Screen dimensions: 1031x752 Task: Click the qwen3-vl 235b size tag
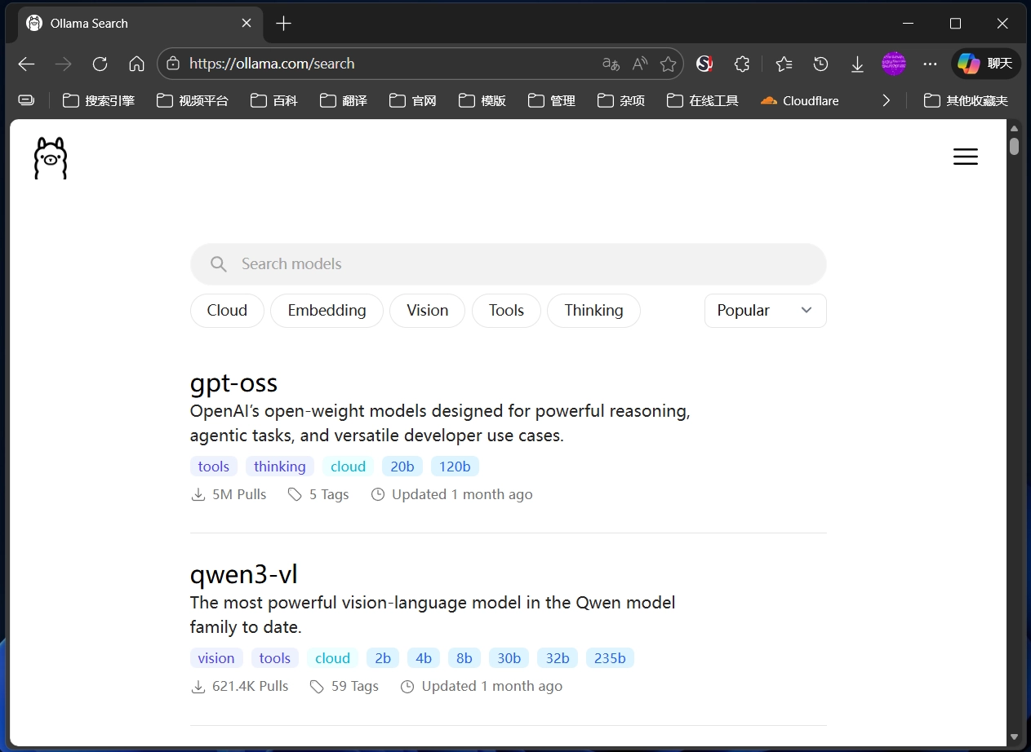point(610,658)
